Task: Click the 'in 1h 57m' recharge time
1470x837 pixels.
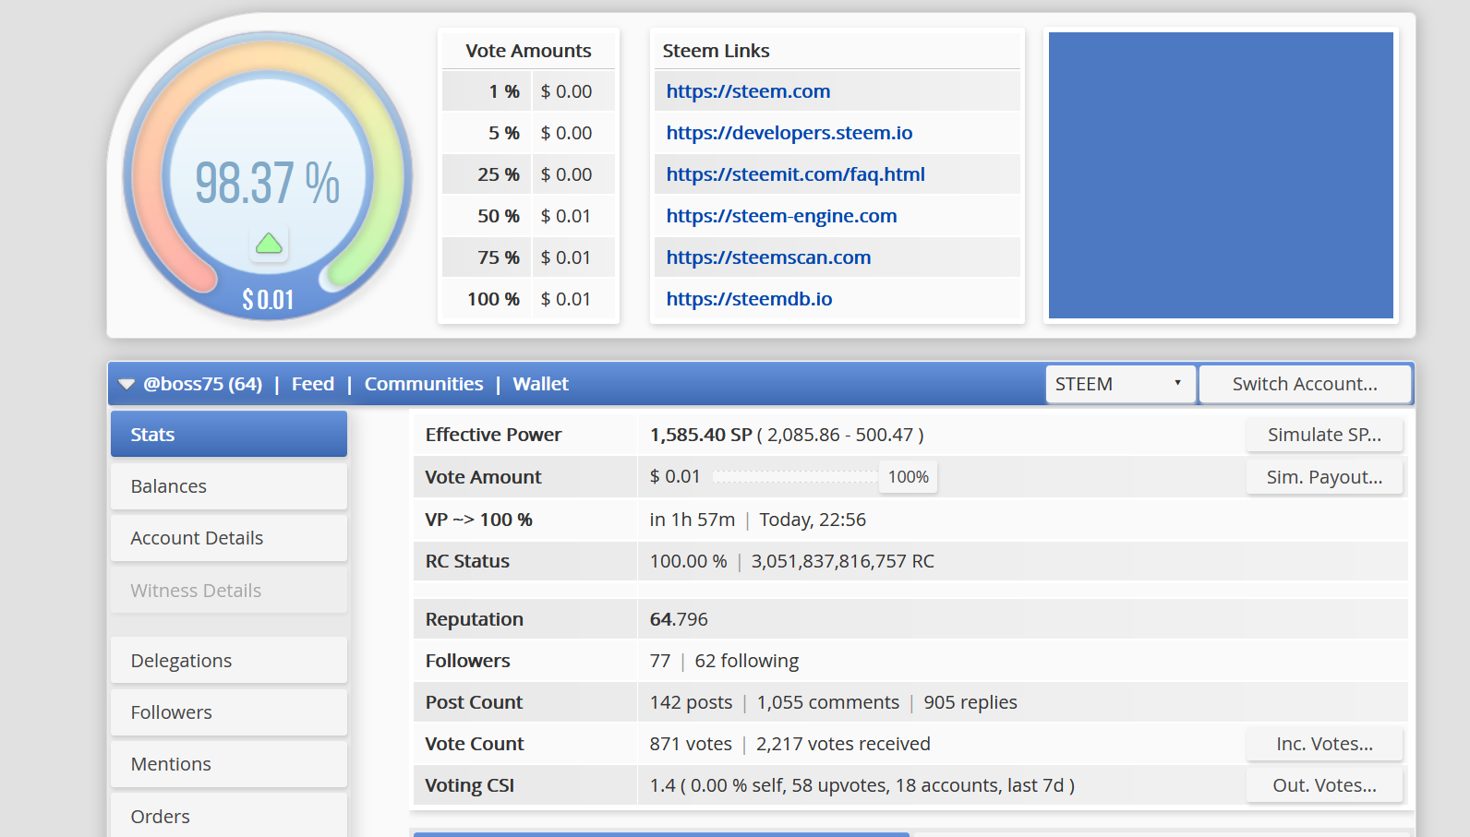Action: tap(693, 520)
